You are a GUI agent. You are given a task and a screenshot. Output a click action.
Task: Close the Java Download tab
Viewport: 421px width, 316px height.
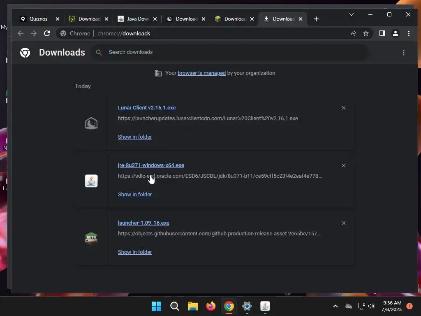[x=155, y=19]
